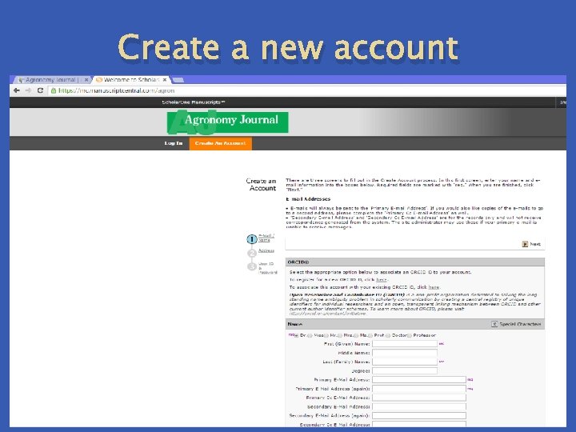Screen dimensions: 576x432
Task: Click the Primary Cc E-Mail Address field
Action: tap(418, 398)
